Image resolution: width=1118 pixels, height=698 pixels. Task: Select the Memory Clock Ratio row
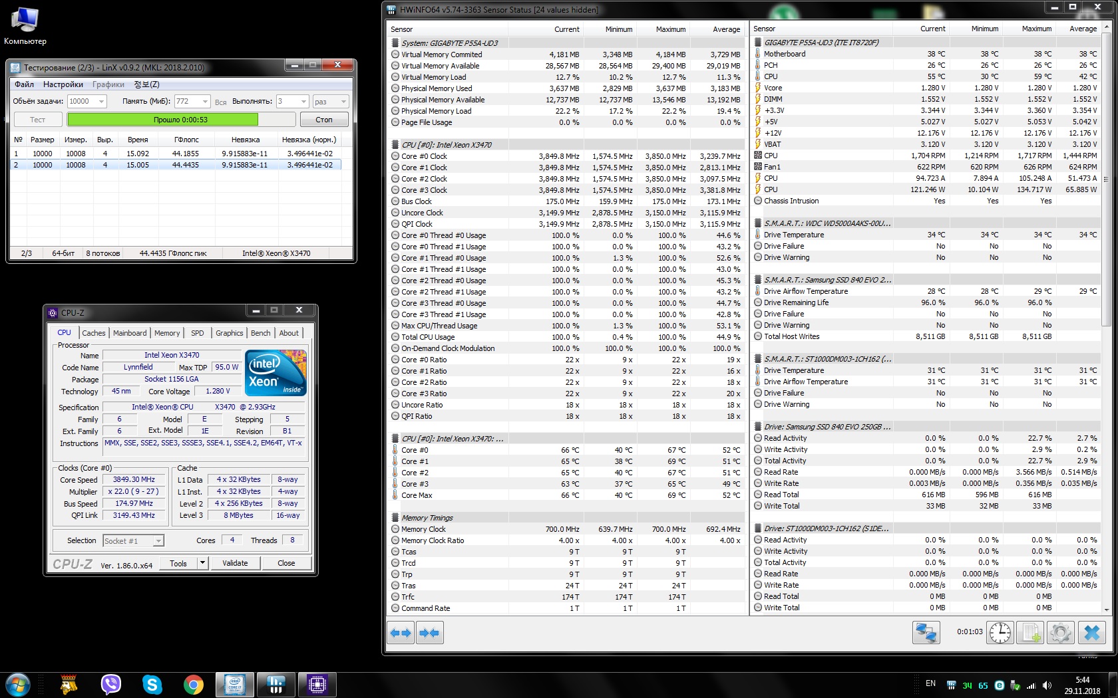[566, 540]
